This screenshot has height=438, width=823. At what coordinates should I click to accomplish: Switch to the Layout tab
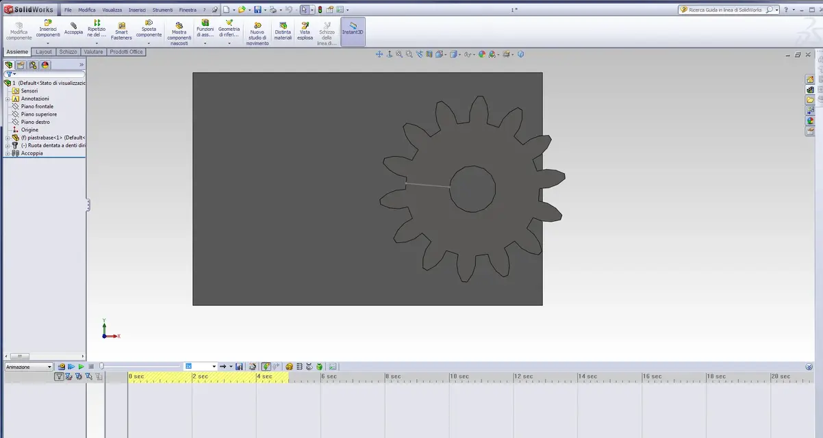44,52
